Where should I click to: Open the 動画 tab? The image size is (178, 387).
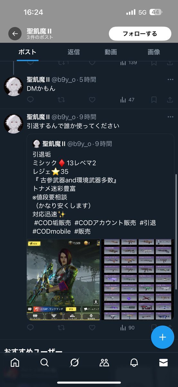tap(111, 52)
